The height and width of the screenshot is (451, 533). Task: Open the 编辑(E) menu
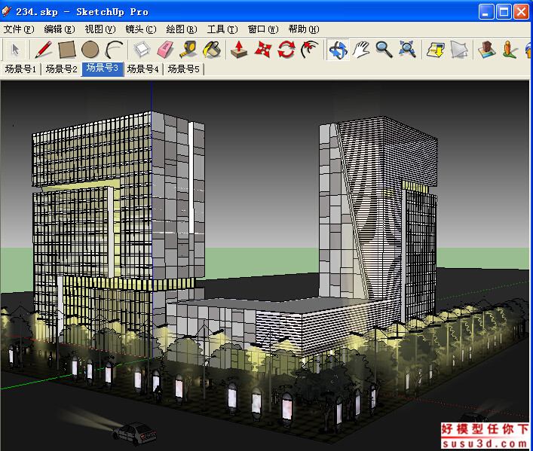[60, 29]
